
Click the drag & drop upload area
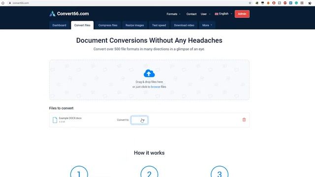[x=149, y=80]
